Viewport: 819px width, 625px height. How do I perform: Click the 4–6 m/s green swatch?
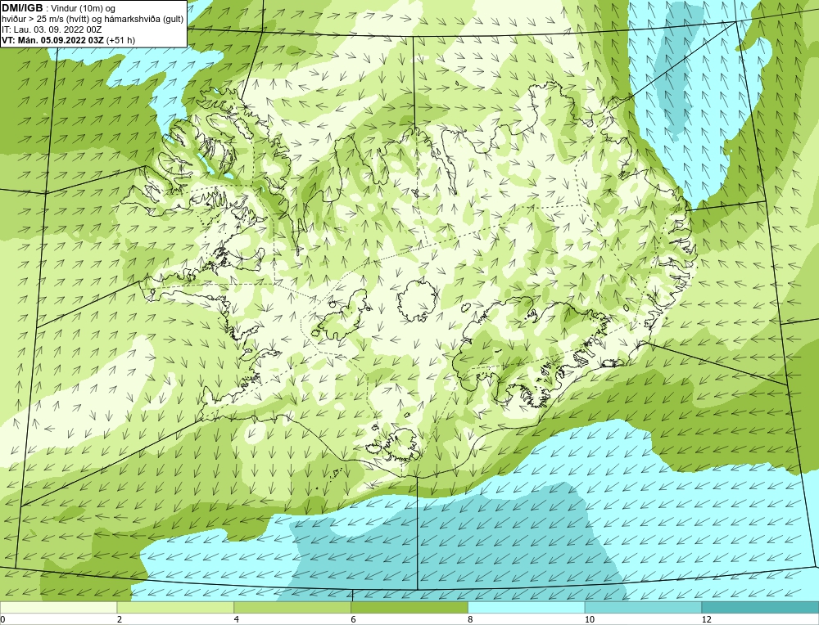pos(292,607)
